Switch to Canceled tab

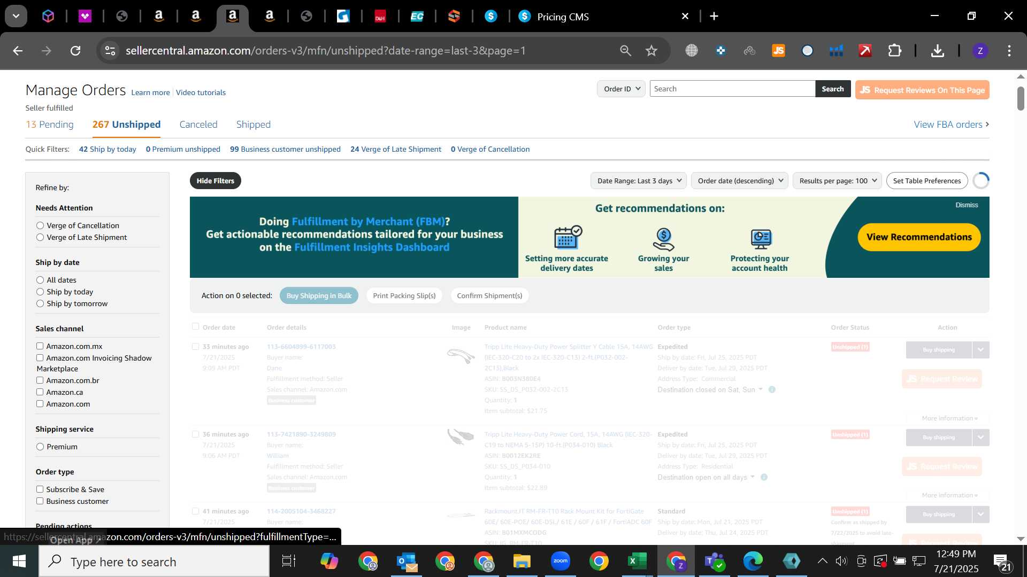coord(198,124)
